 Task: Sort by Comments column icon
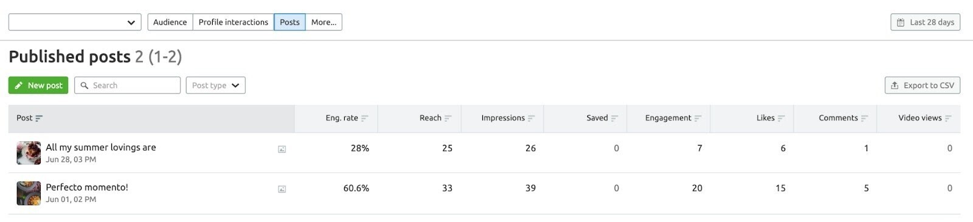(x=864, y=118)
